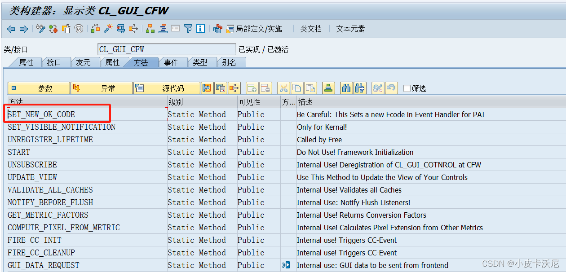The height and width of the screenshot is (272, 566).
Task: Open the 参数 parameters button
Action: [x=38, y=88]
